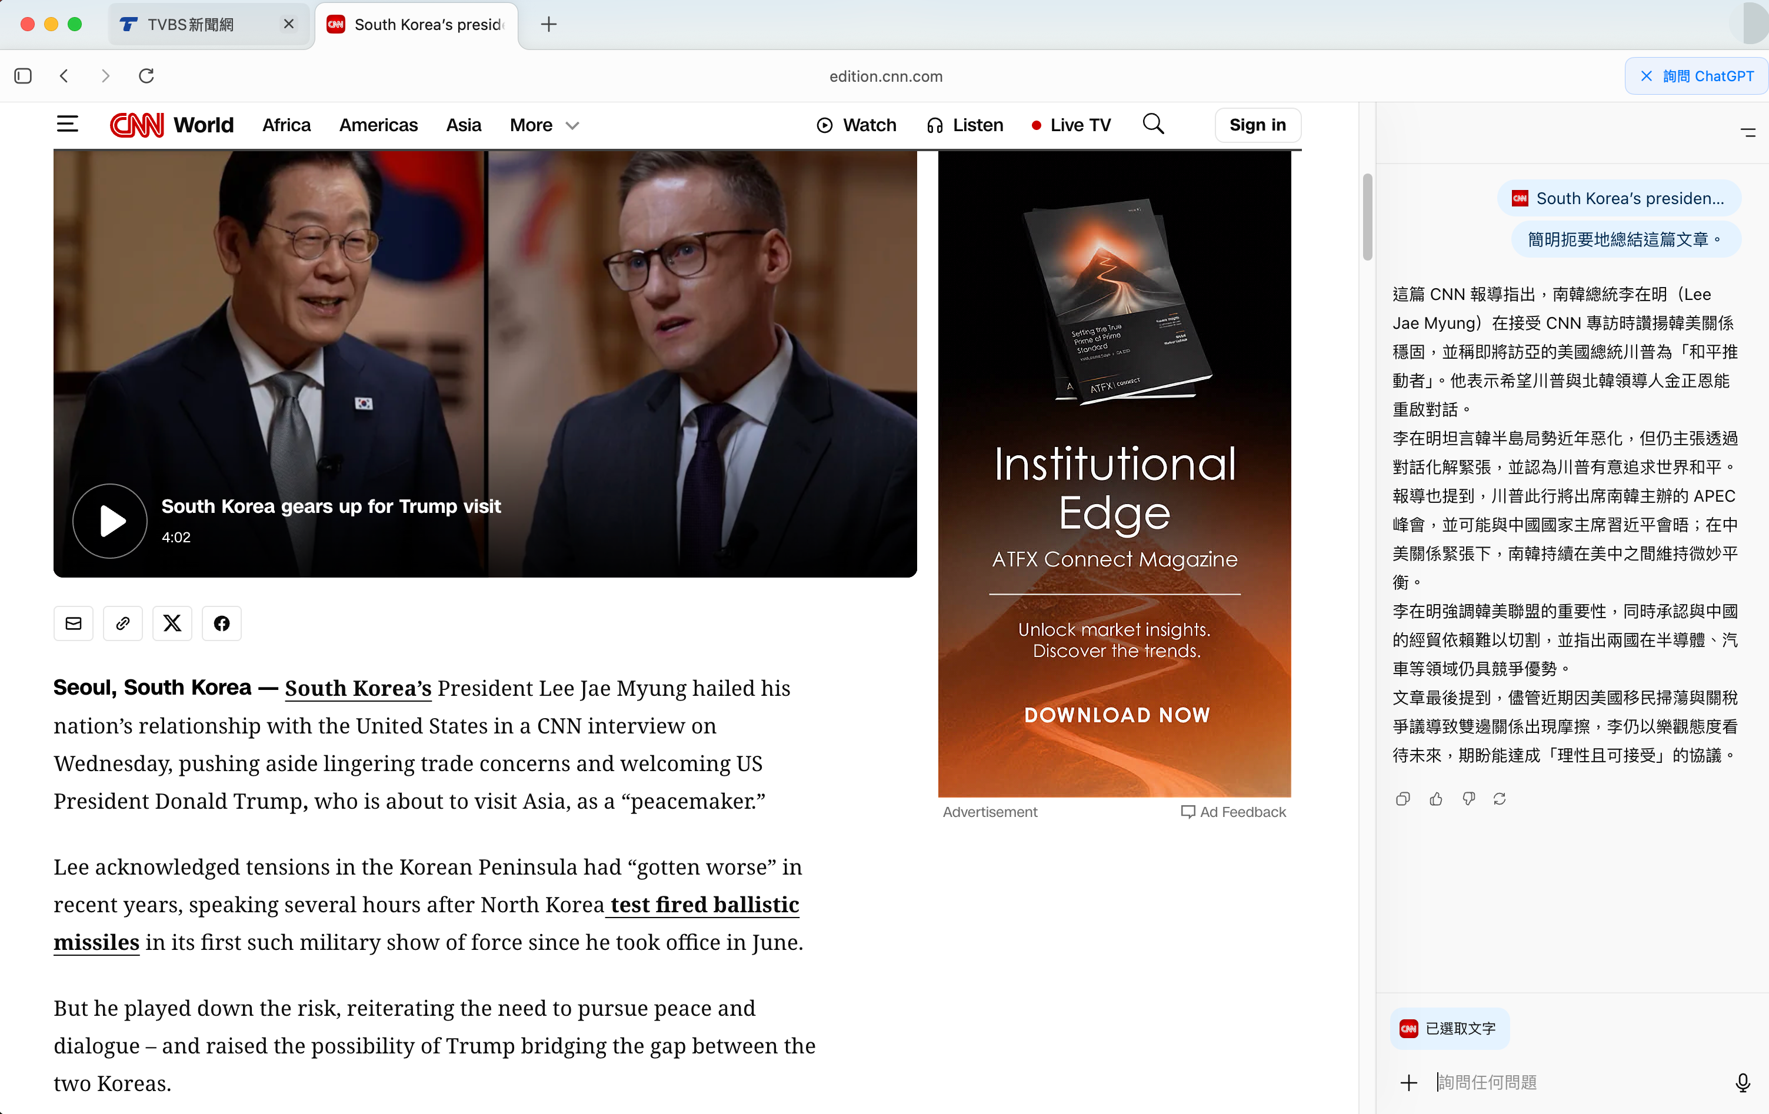Copy the article link

(123, 623)
